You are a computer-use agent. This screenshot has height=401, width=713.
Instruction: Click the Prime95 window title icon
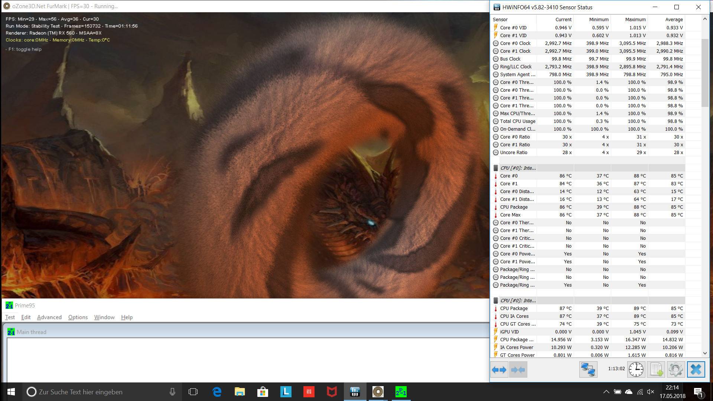(9, 305)
